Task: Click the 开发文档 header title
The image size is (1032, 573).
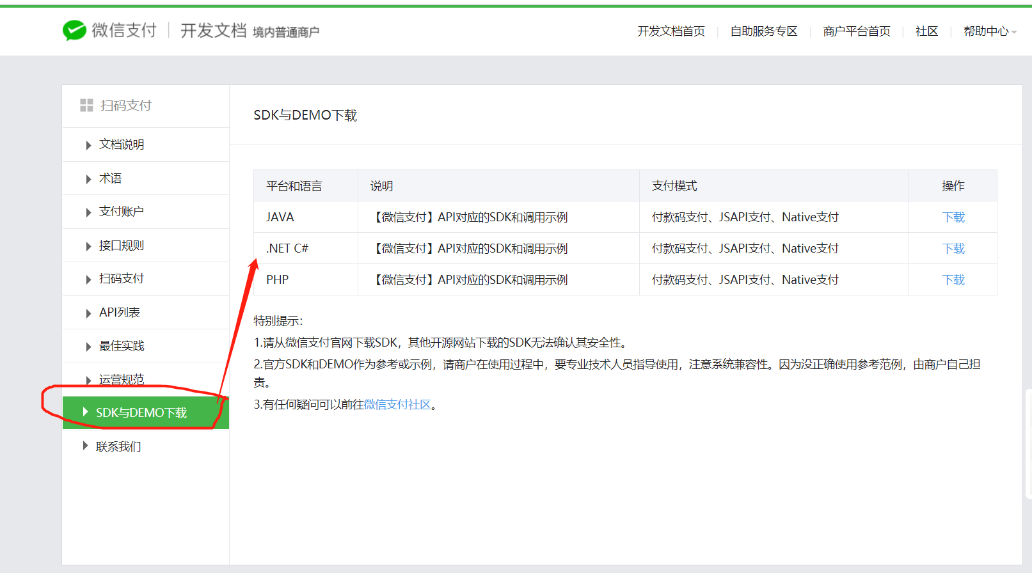Action: (x=214, y=30)
